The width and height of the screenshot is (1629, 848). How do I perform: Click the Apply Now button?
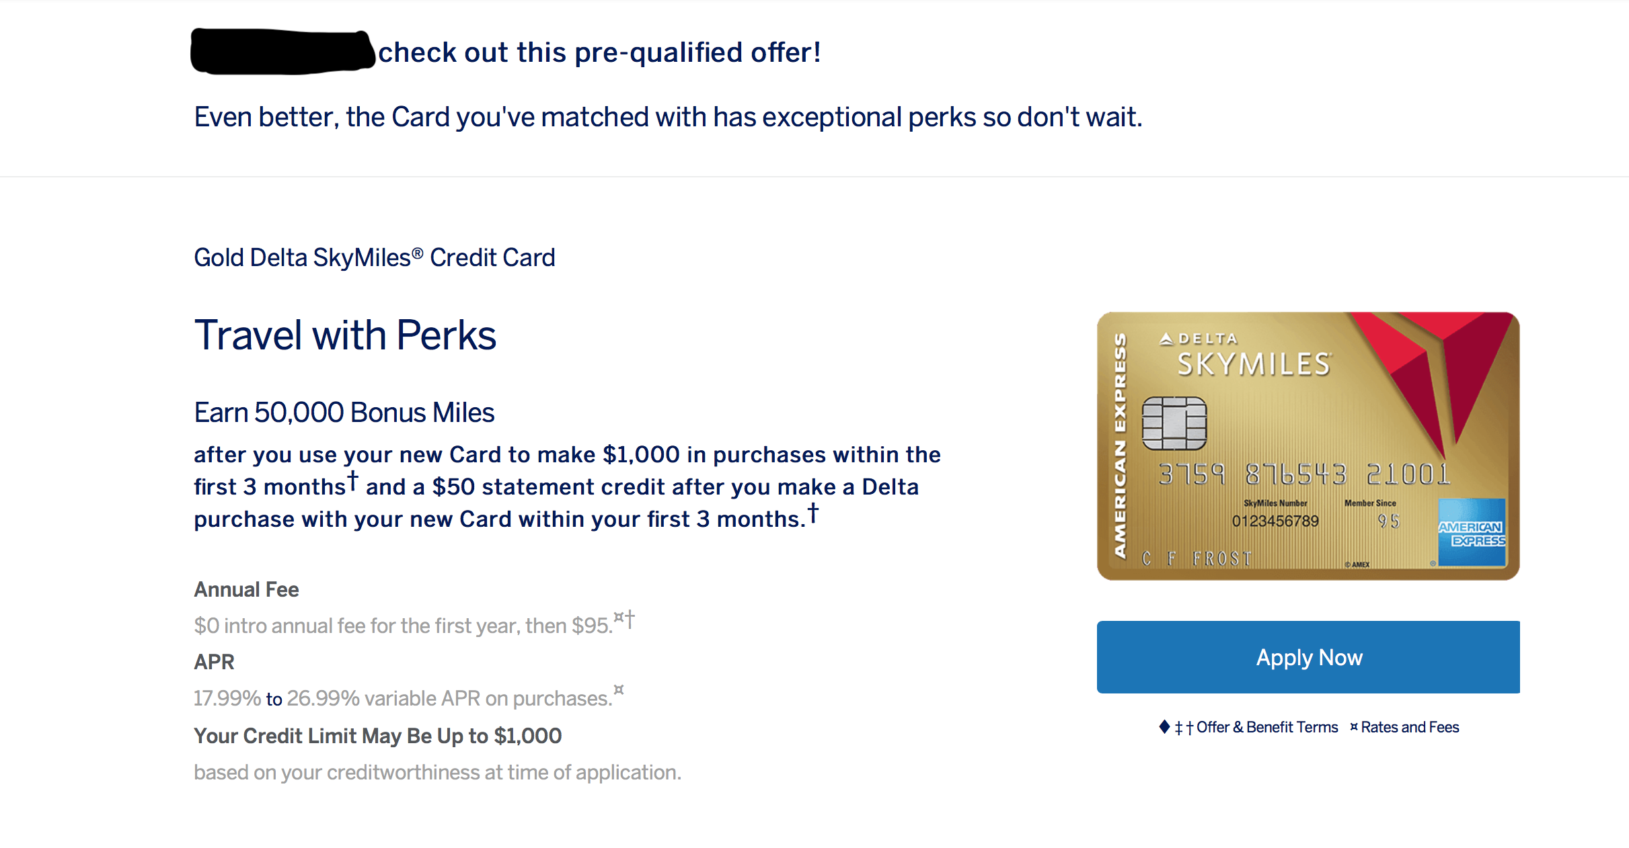tap(1308, 656)
